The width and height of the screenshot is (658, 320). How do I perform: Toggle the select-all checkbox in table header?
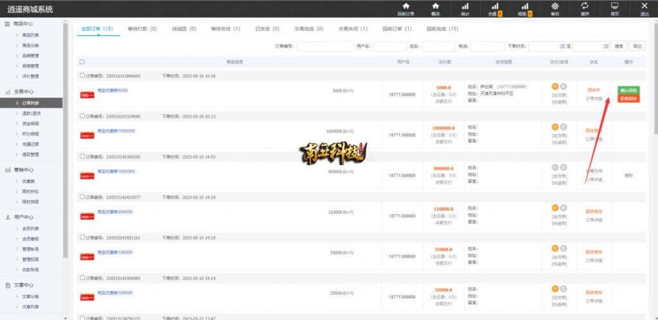82,62
